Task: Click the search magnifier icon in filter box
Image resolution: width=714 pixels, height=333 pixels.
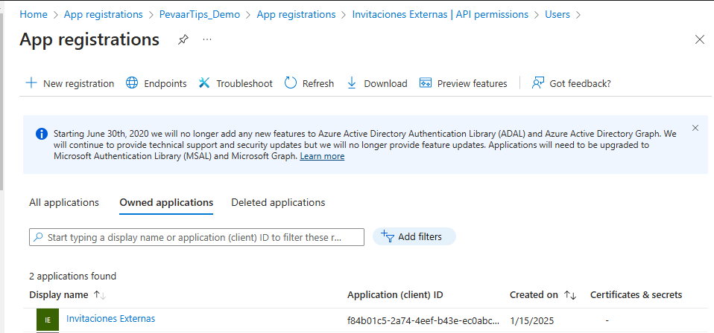Action: [x=39, y=237]
